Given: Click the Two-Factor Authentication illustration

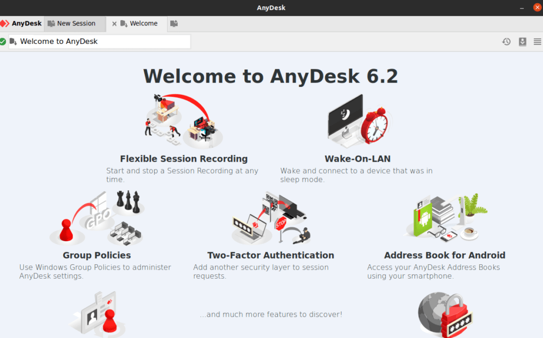Looking at the screenshot, I should coord(271,218).
